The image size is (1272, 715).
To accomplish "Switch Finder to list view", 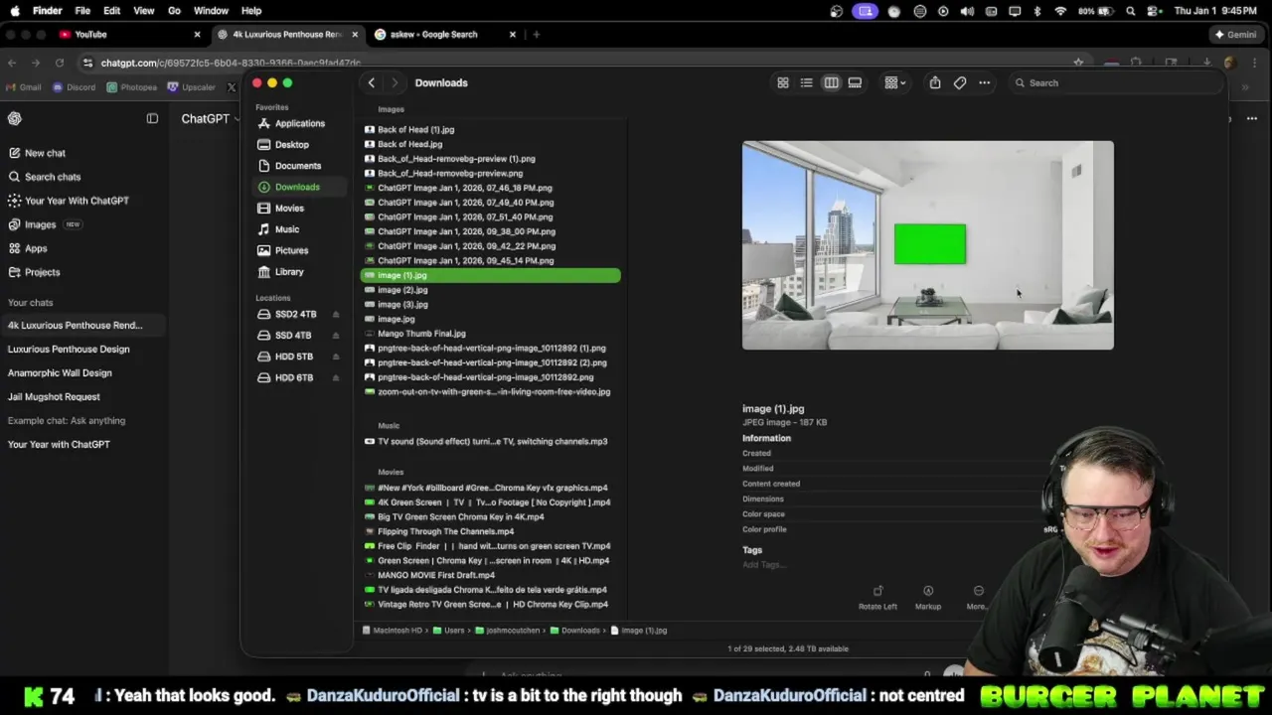I will [807, 83].
